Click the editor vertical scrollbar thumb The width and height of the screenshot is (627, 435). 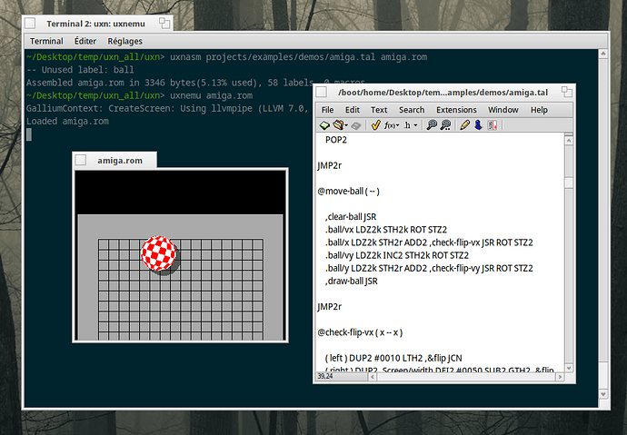569,183
